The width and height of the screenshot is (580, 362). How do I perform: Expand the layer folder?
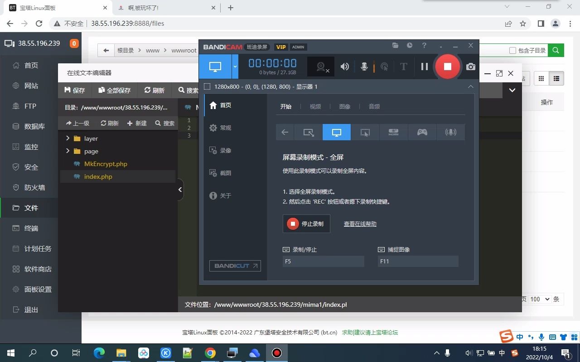[x=68, y=138]
